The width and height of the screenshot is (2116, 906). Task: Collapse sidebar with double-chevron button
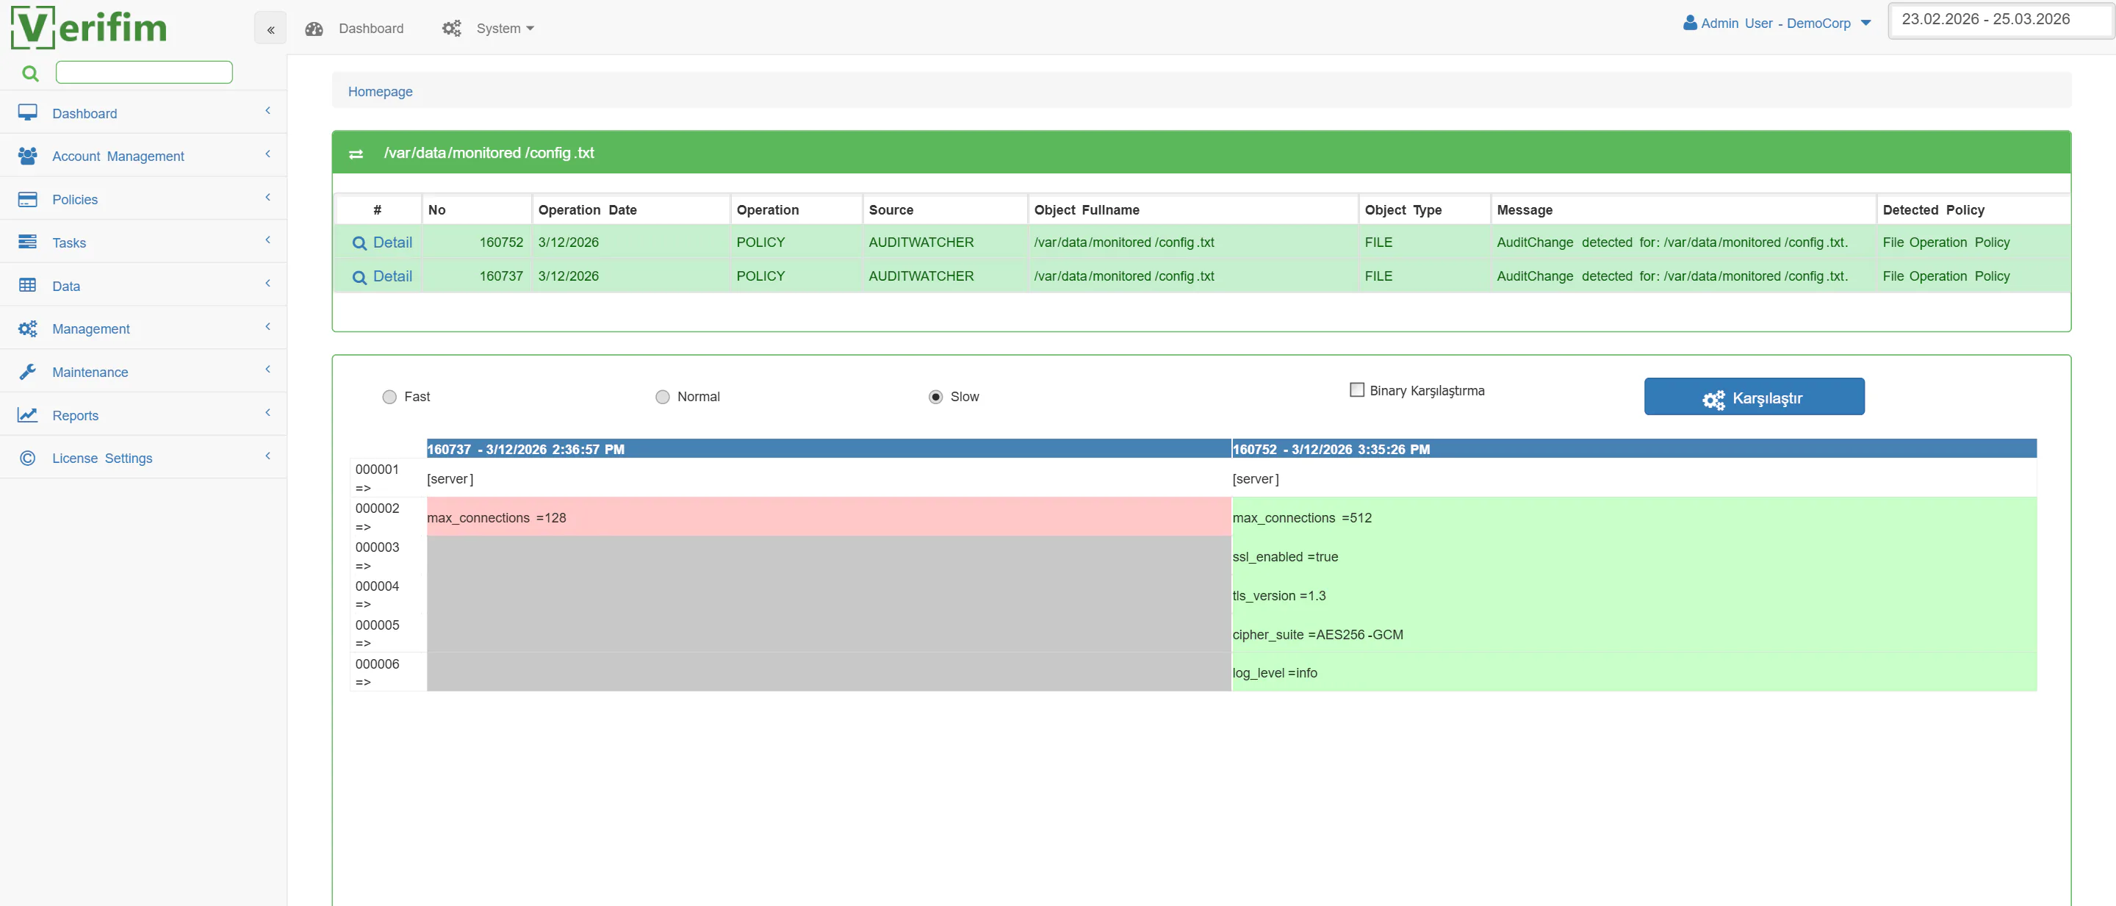pyautogui.click(x=270, y=29)
